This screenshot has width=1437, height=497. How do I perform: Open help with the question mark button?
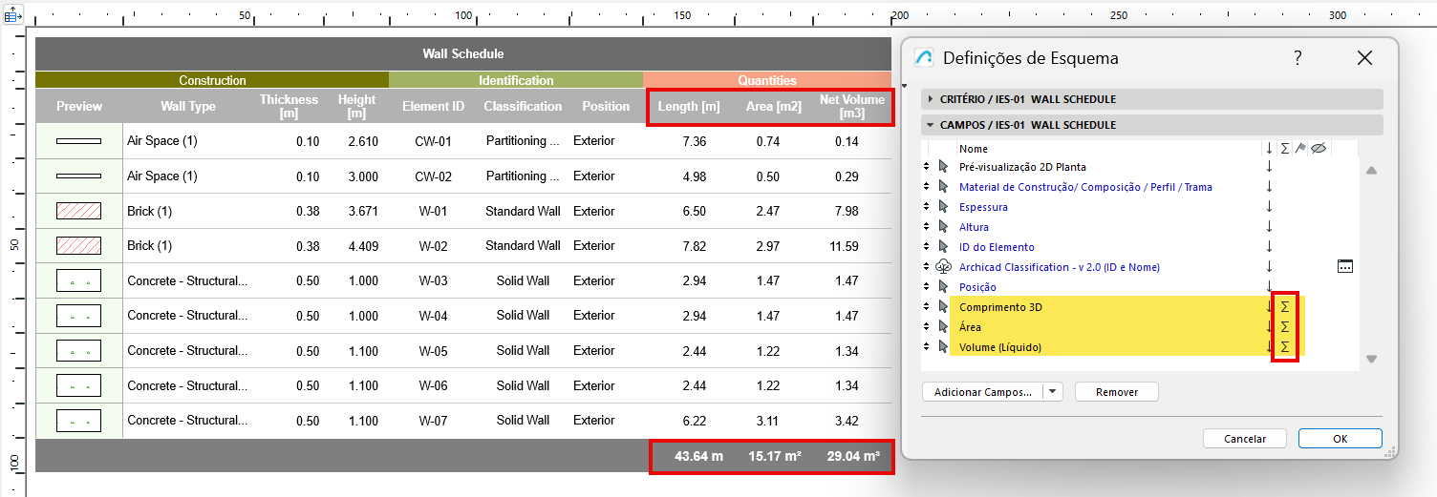click(1298, 58)
